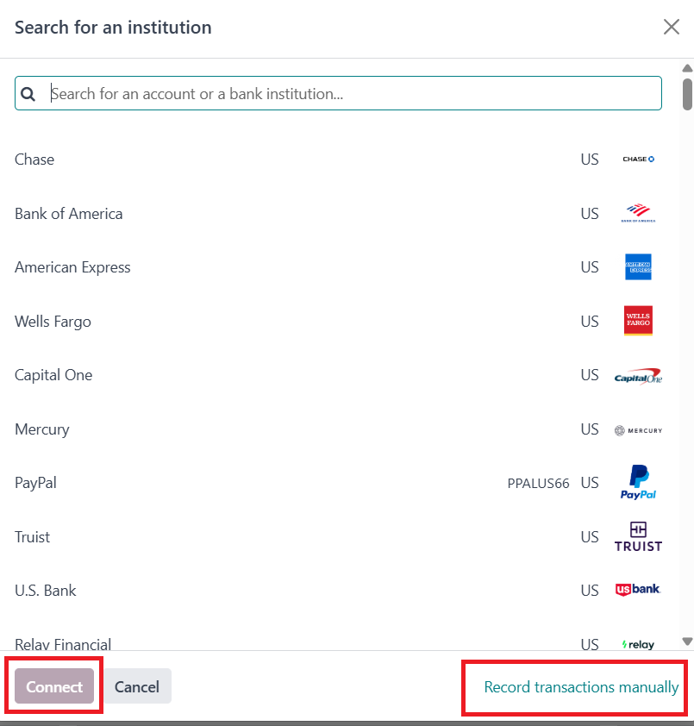Select the American Express logo icon

(x=638, y=267)
